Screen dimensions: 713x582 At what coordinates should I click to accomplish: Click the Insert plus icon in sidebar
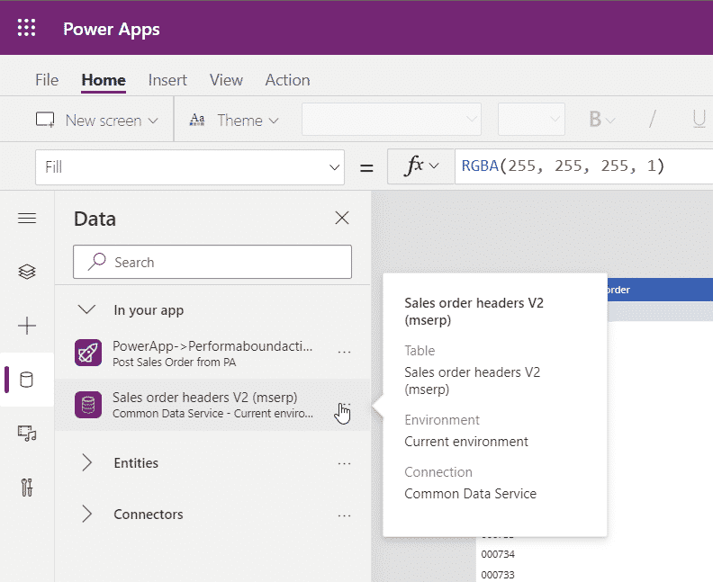[27, 326]
